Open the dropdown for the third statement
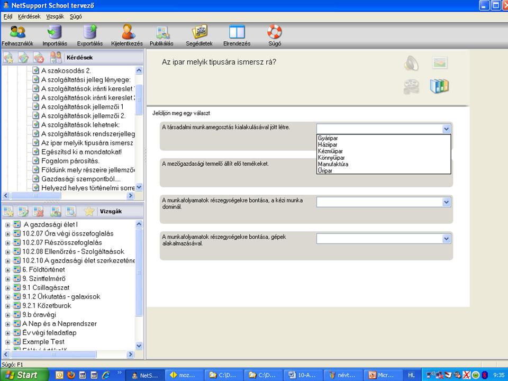Viewport: 508px width, 381px height. 446,202
